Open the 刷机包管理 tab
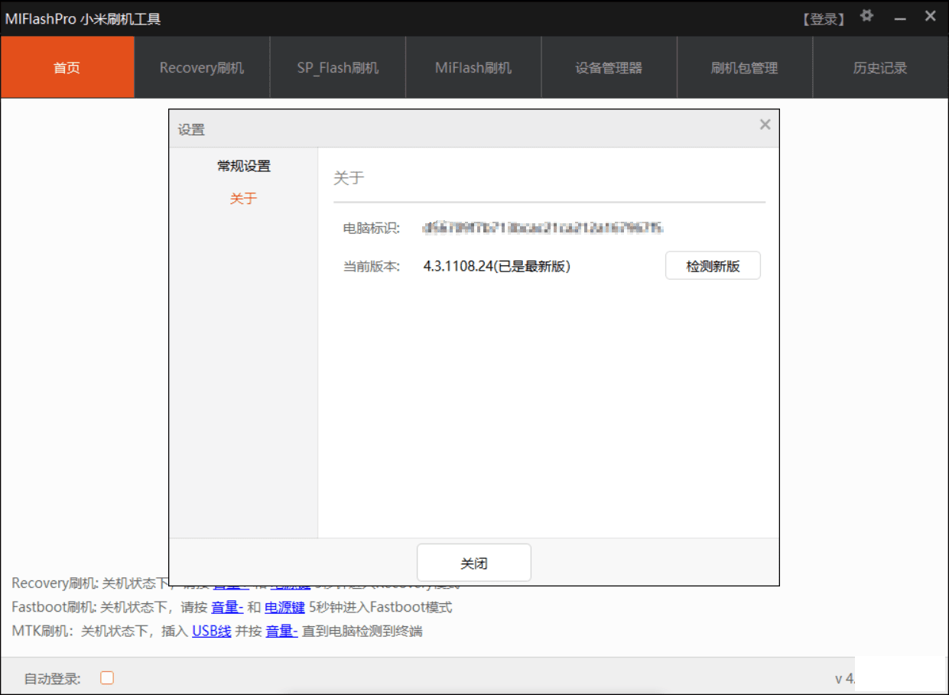The width and height of the screenshot is (949, 695). [744, 67]
